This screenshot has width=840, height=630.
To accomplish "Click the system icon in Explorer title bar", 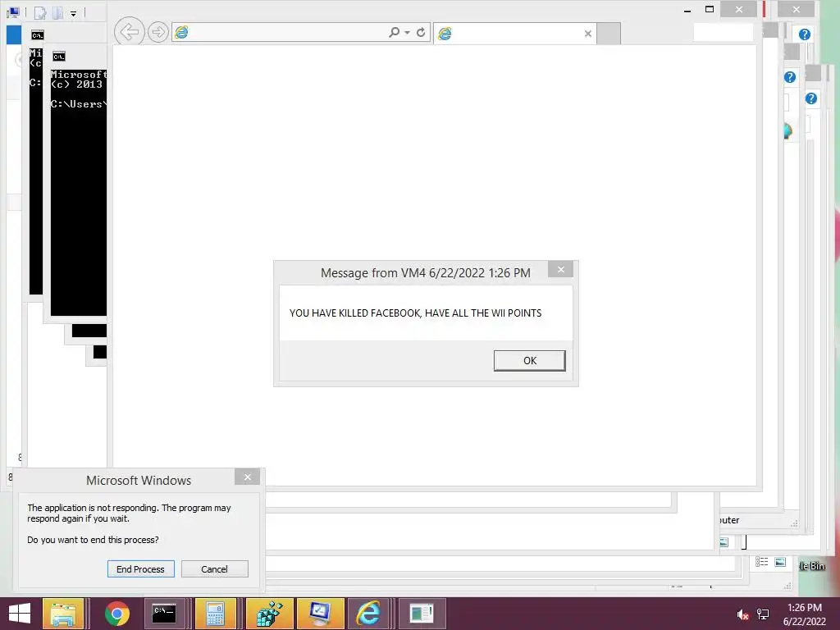I will tap(13, 12).
